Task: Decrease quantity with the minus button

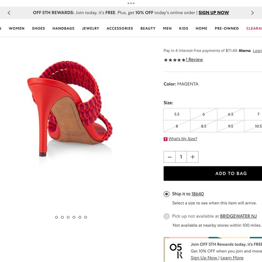Action: tap(169, 157)
